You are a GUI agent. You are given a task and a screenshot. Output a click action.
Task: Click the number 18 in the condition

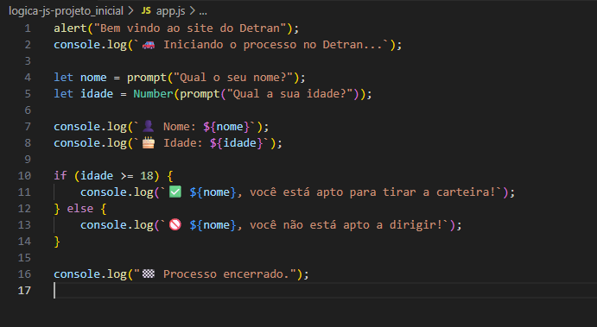[147, 176]
